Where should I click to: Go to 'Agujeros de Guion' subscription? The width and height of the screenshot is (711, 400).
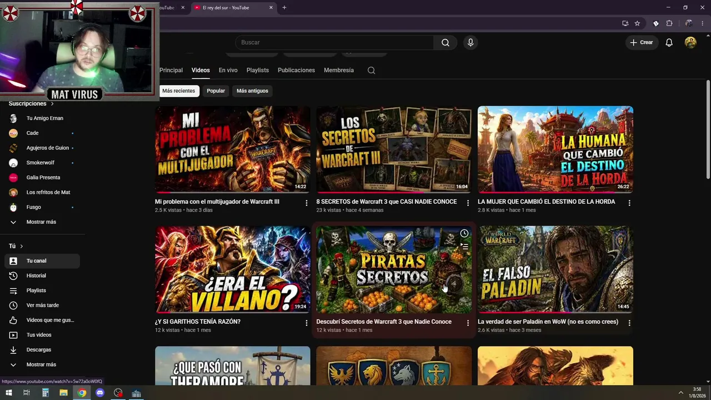(42, 148)
